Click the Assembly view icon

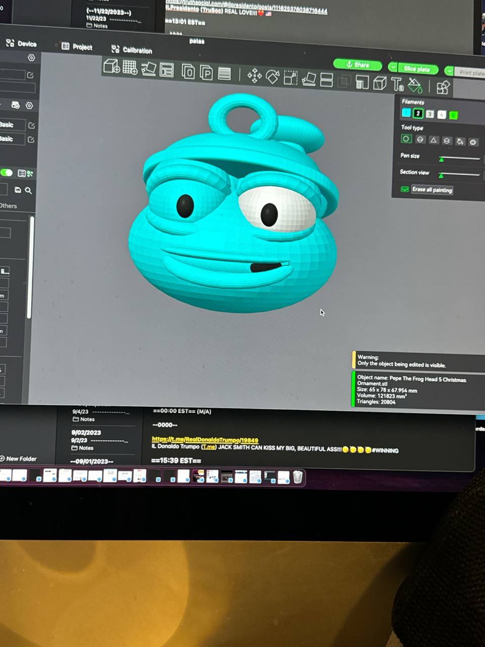(443, 87)
